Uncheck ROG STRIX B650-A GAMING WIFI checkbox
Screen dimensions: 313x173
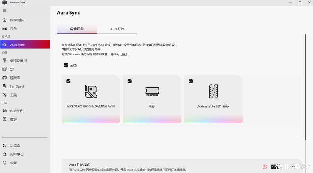(68, 81)
